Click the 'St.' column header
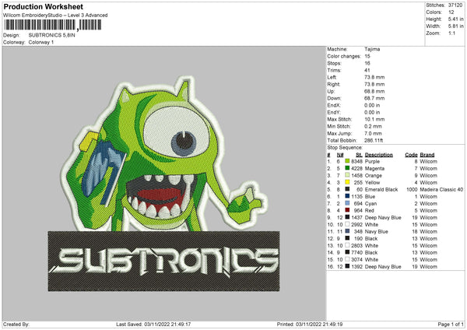The height and width of the screenshot is (330, 467). tap(359, 155)
